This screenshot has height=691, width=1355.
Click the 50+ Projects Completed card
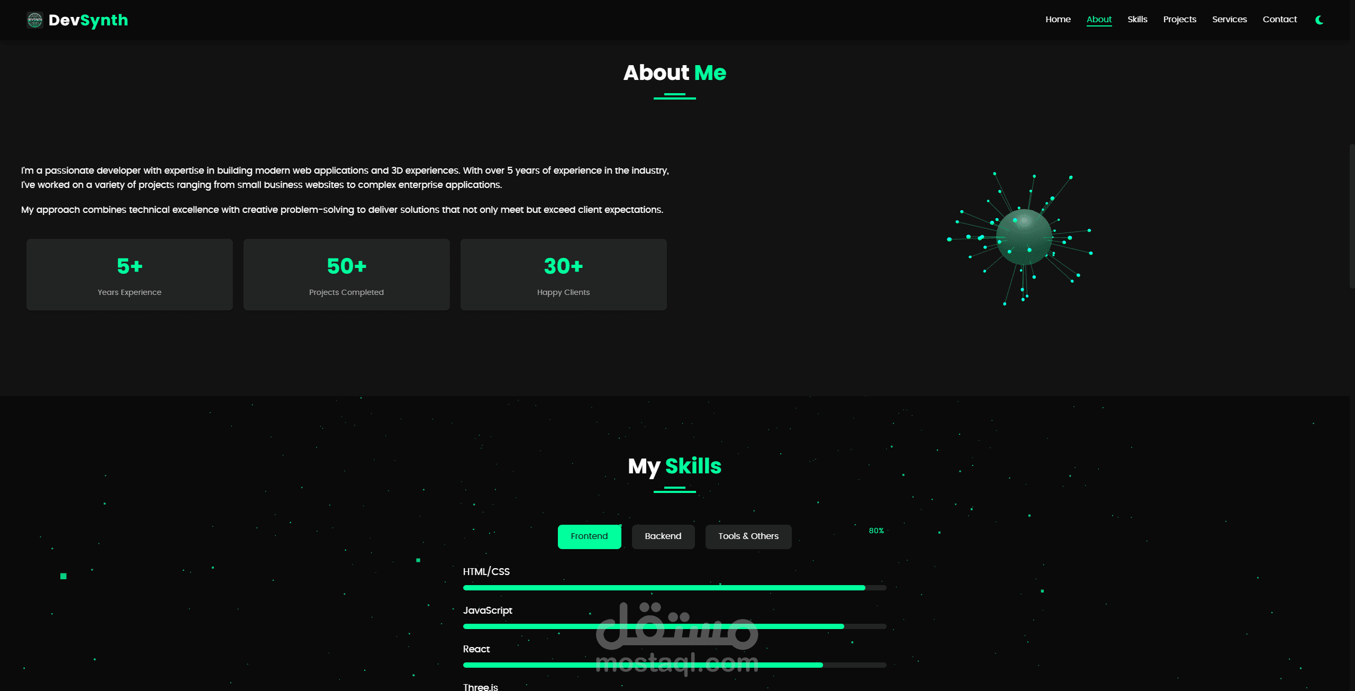(x=346, y=274)
